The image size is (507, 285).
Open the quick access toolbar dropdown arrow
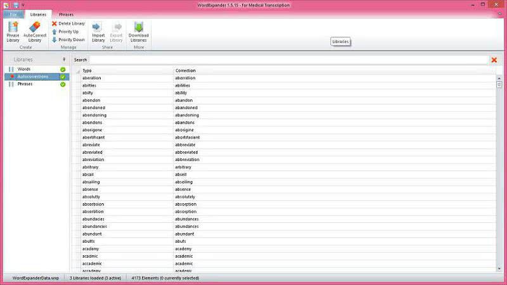coord(23,5)
